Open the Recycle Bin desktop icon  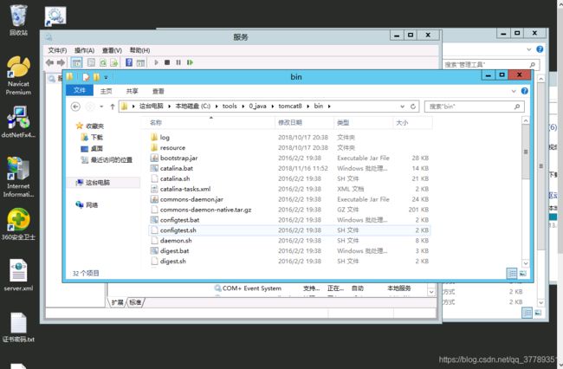tap(18, 20)
